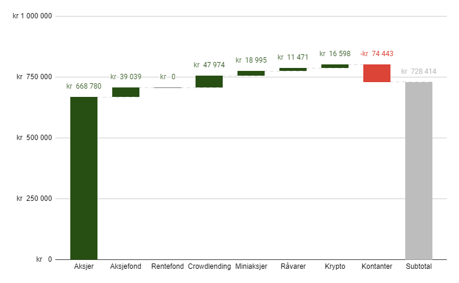Click the kr 18 995 data label
Viewport: 459px width, 283px height.
pyautogui.click(x=251, y=60)
